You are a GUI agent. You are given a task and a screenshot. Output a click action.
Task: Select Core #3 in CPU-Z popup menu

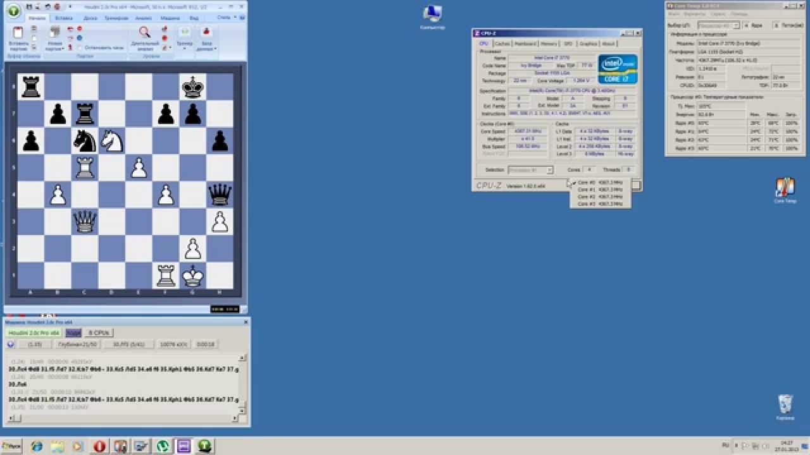[601, 204]
